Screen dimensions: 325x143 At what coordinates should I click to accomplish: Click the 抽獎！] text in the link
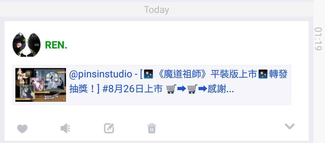[x=84, y=89]
